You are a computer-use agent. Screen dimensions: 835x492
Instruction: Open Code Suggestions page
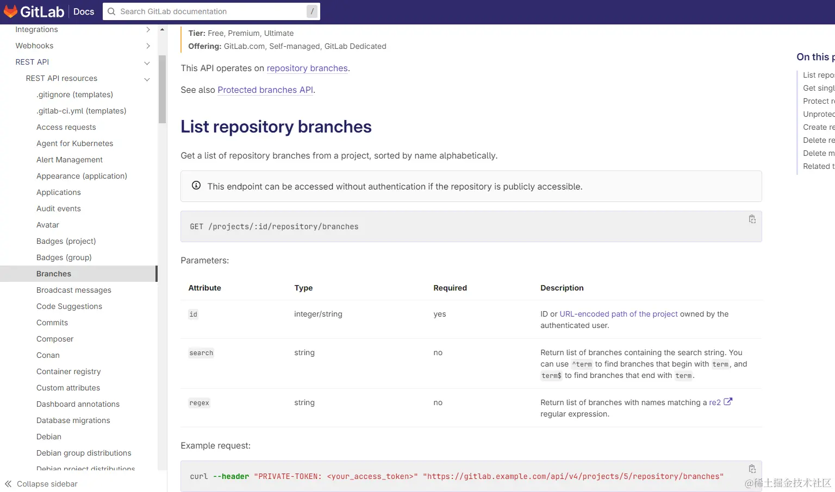coord(69,306)
